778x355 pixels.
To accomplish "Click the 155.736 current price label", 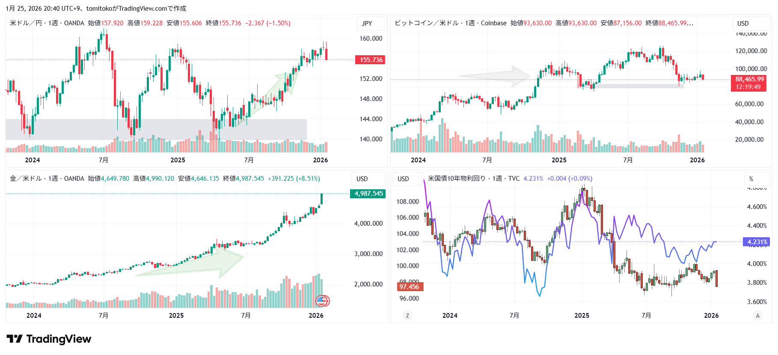I will tap(370, 60).
